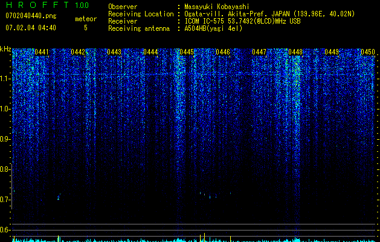Click the Receiver ICOM IC-575 entry
Screen dimensions: 380x242
click(242, 21)
